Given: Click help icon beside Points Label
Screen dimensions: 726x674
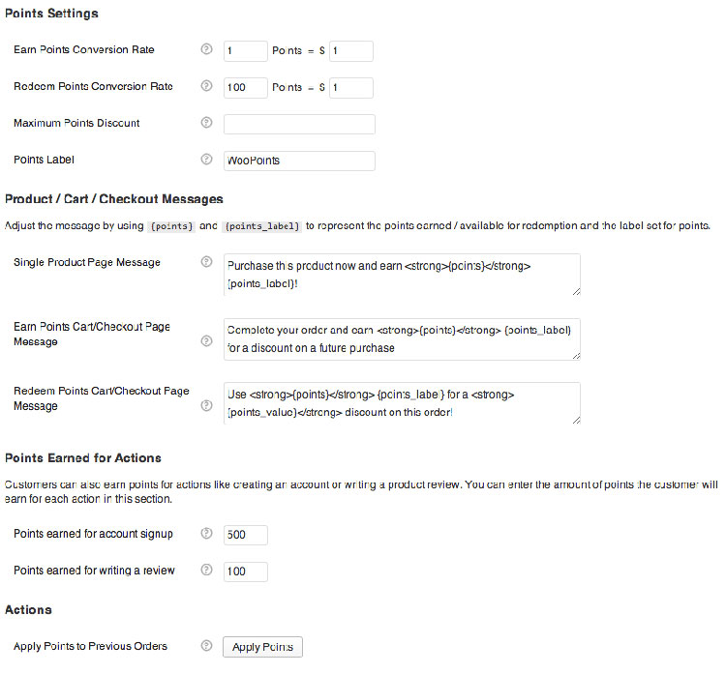Looking at the screenshot, I should (x=206, y=160).
